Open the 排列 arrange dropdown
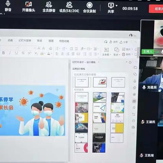This screenshot has height=163, width=163. coord(127,54)
